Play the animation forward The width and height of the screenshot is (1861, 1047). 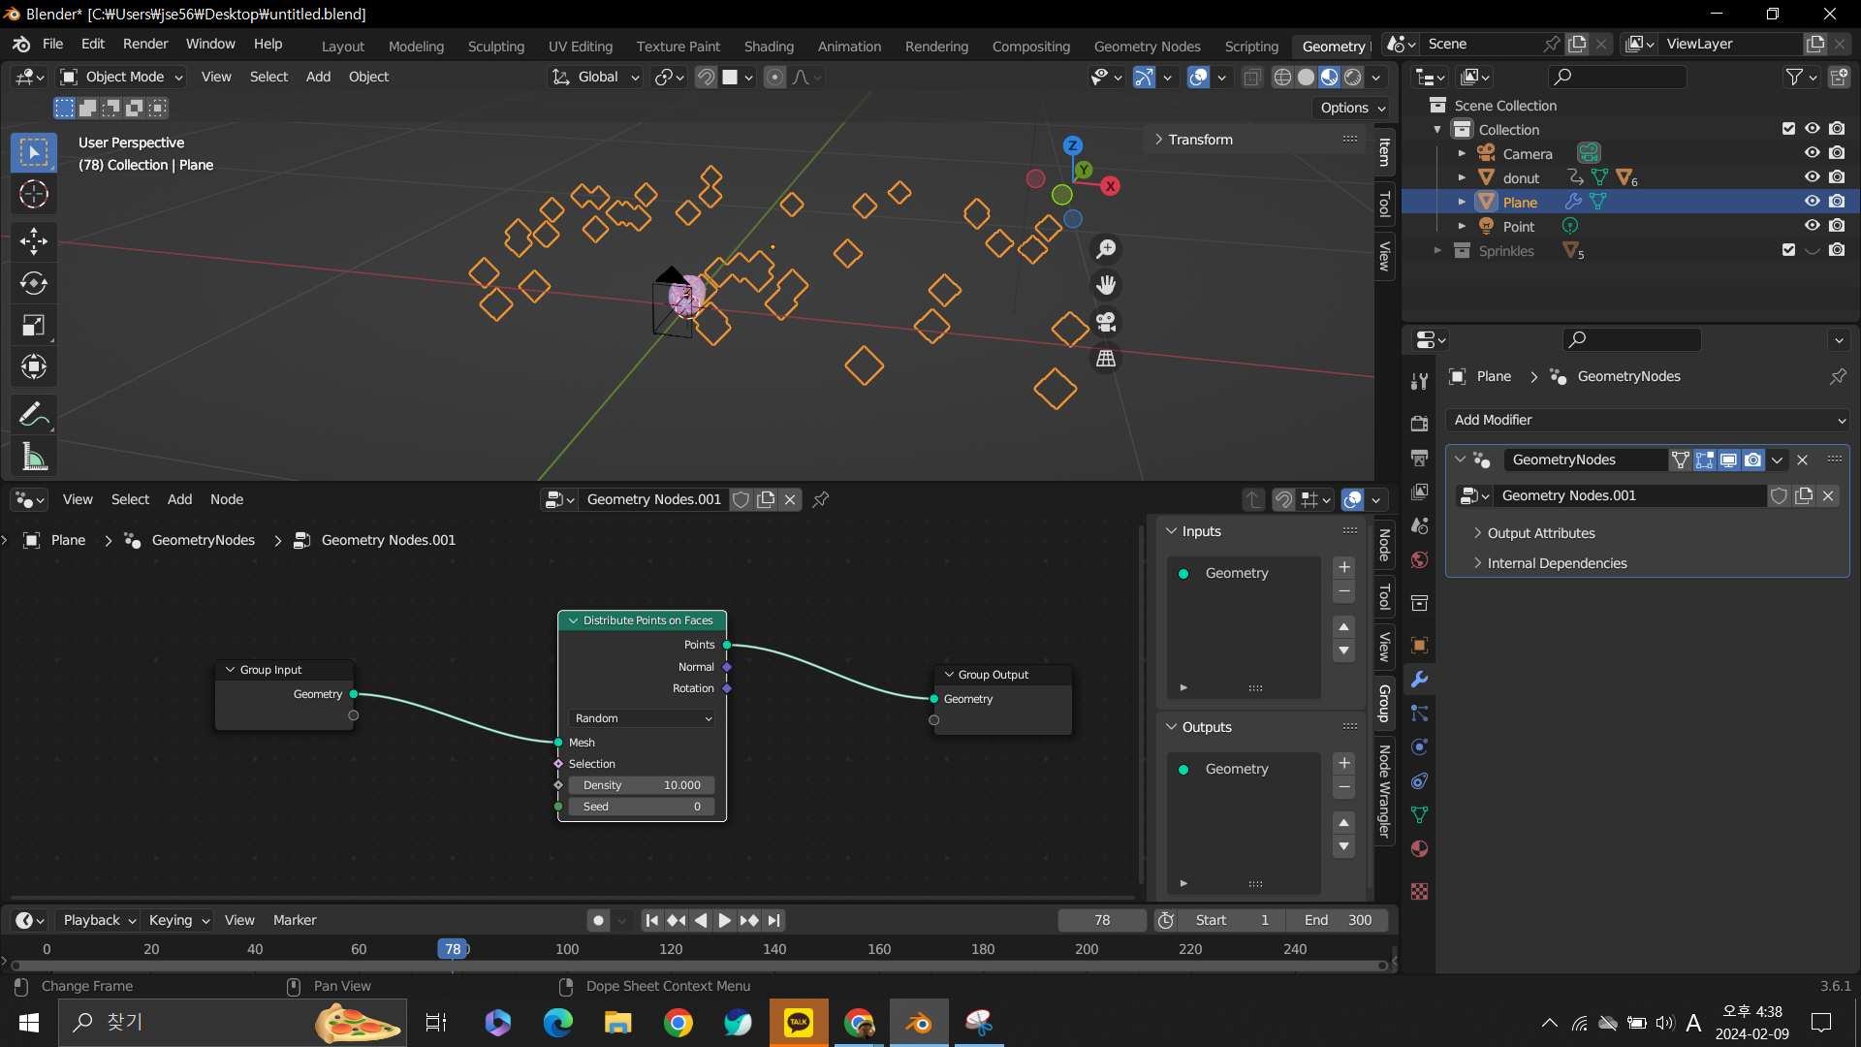pyautogui.click(x=725, y=920)
